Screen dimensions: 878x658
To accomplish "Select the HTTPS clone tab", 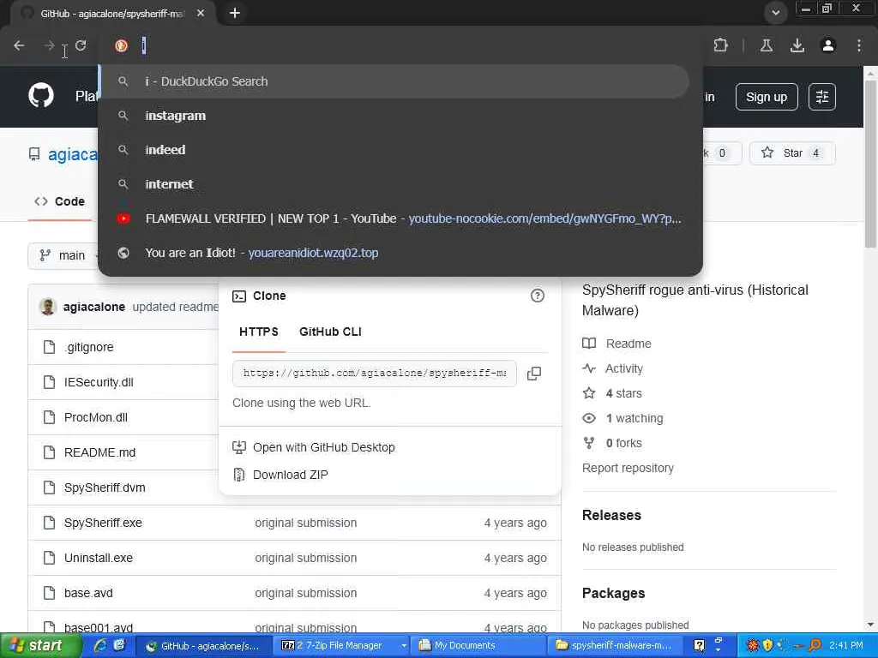I will click(x=259, y=332).
